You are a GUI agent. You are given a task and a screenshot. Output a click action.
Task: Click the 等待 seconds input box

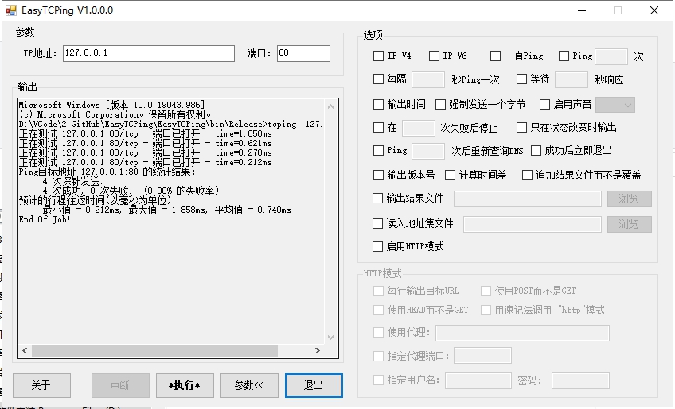point(572,80)
